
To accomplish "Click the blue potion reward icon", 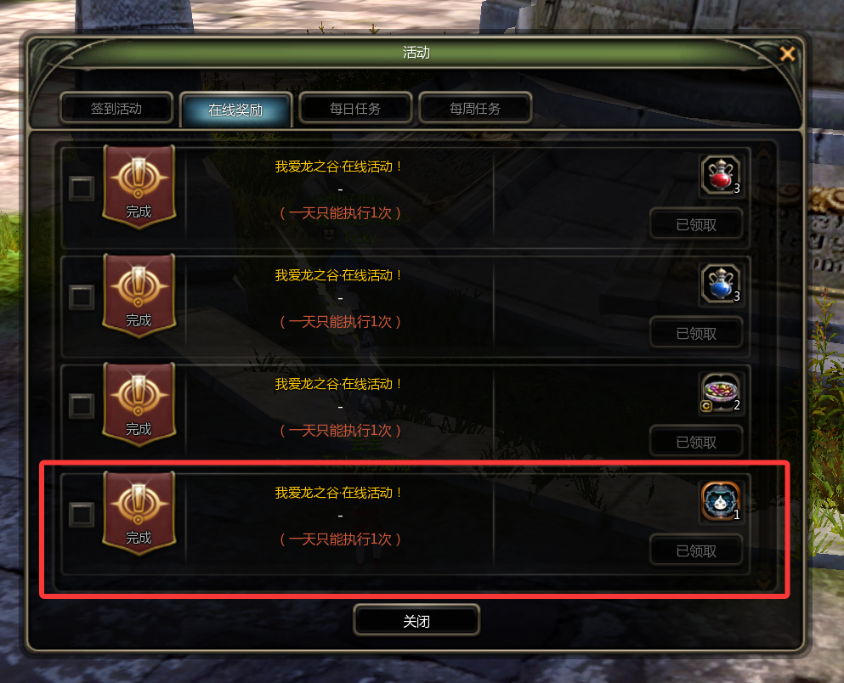I will pyautogui.click(x=721, y=284).
